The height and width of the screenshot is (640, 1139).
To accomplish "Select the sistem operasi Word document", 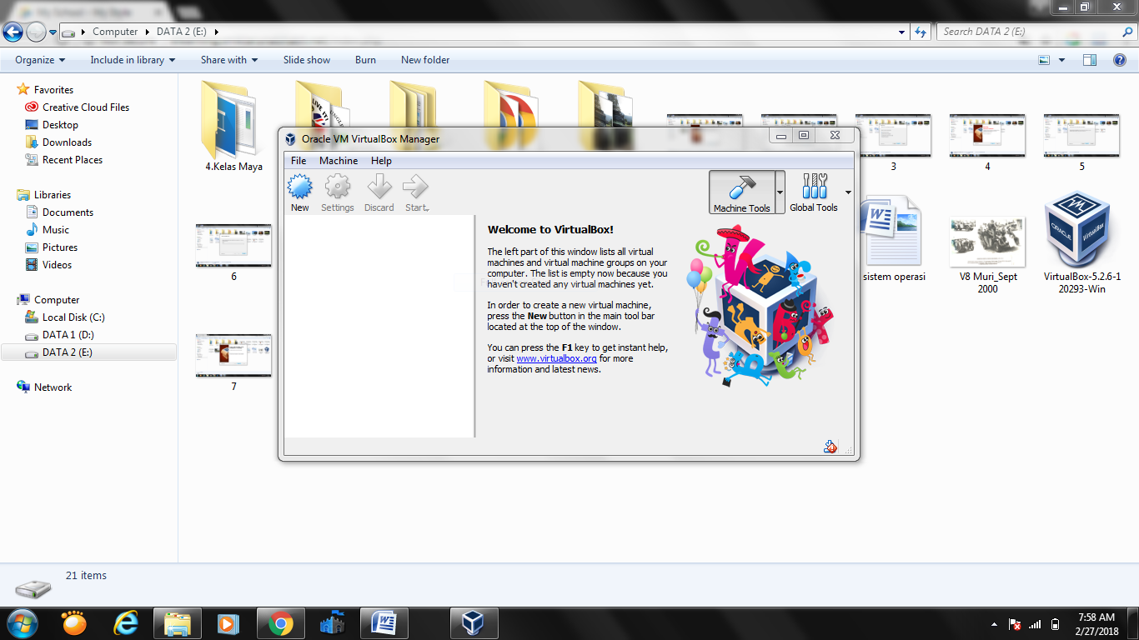I will tap(894, 239).
